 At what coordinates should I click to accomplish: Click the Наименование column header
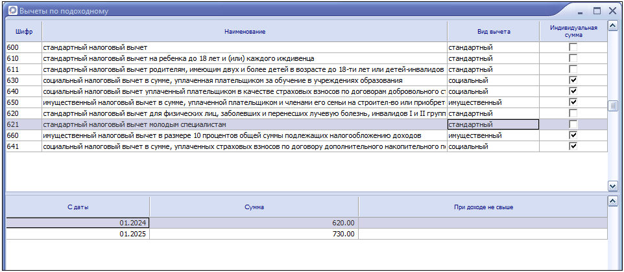click(x=245, y=32)
